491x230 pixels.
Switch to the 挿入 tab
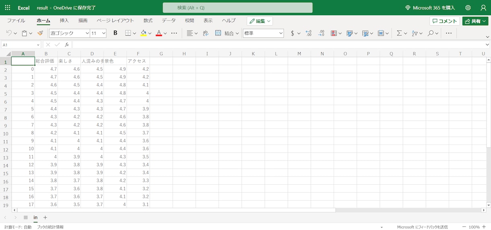(x=64, y=20)
